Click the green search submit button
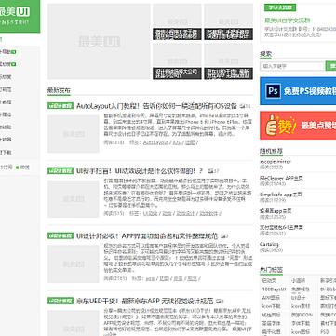Screen dimensions: 336x336 (330, 66)
